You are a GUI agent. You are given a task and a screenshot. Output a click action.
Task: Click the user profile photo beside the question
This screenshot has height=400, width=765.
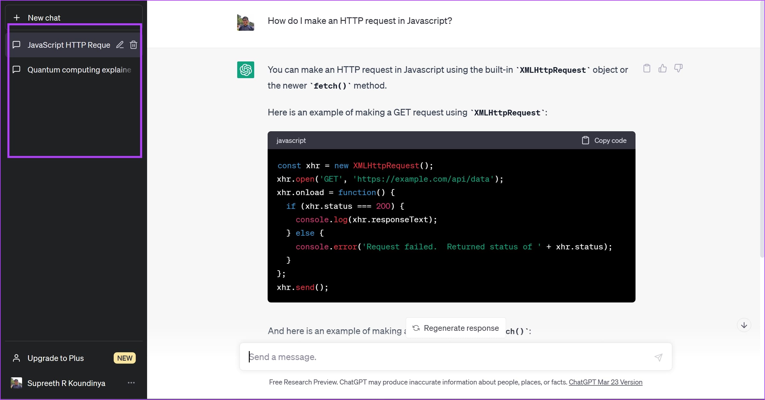click(246, 22)
